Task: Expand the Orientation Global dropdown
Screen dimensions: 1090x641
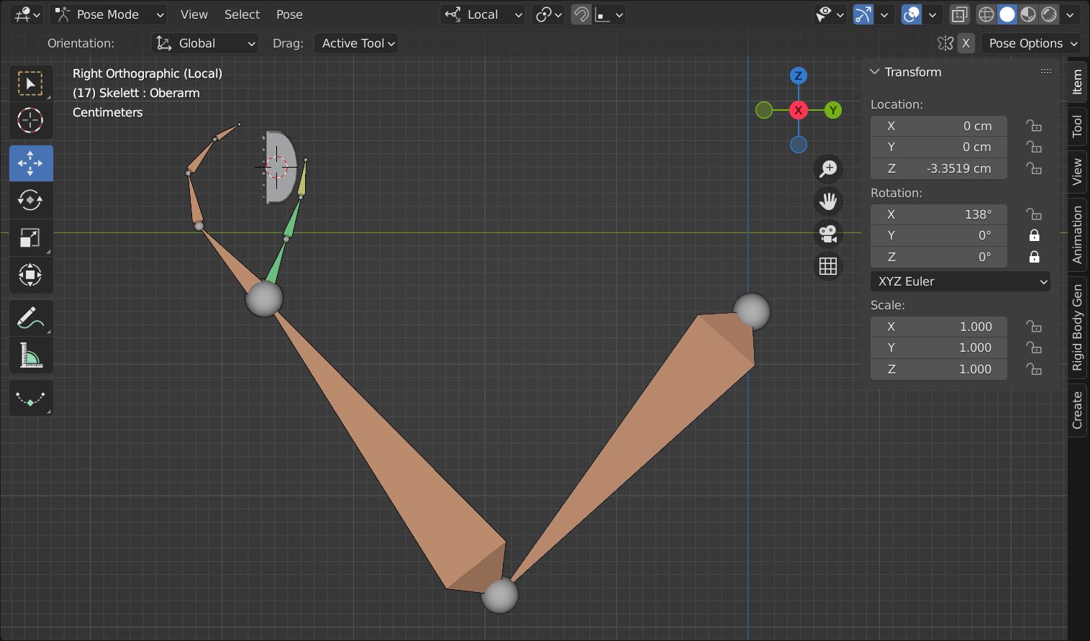Action: point(206,43)
